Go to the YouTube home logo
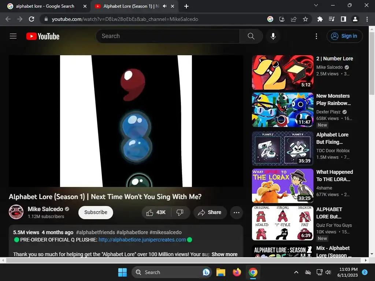The image size is (375, 281). pyautogui.click(x=43, y=36)
